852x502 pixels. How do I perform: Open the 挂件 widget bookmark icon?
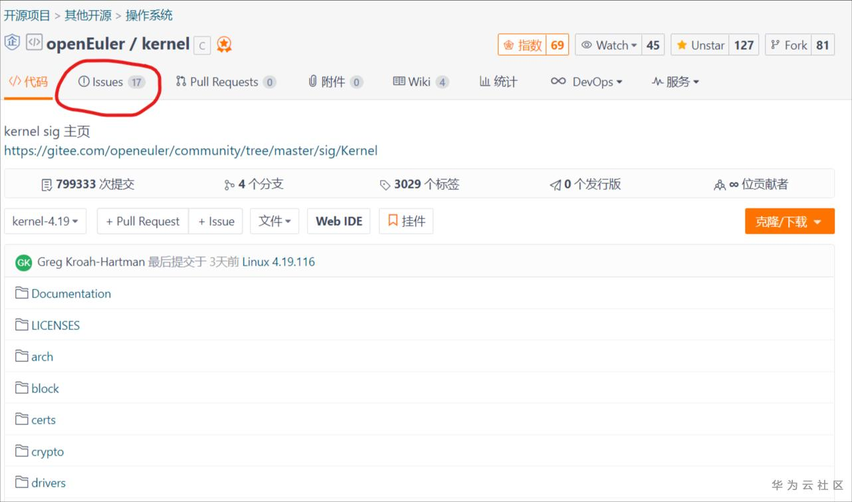(x=392, y=220)
